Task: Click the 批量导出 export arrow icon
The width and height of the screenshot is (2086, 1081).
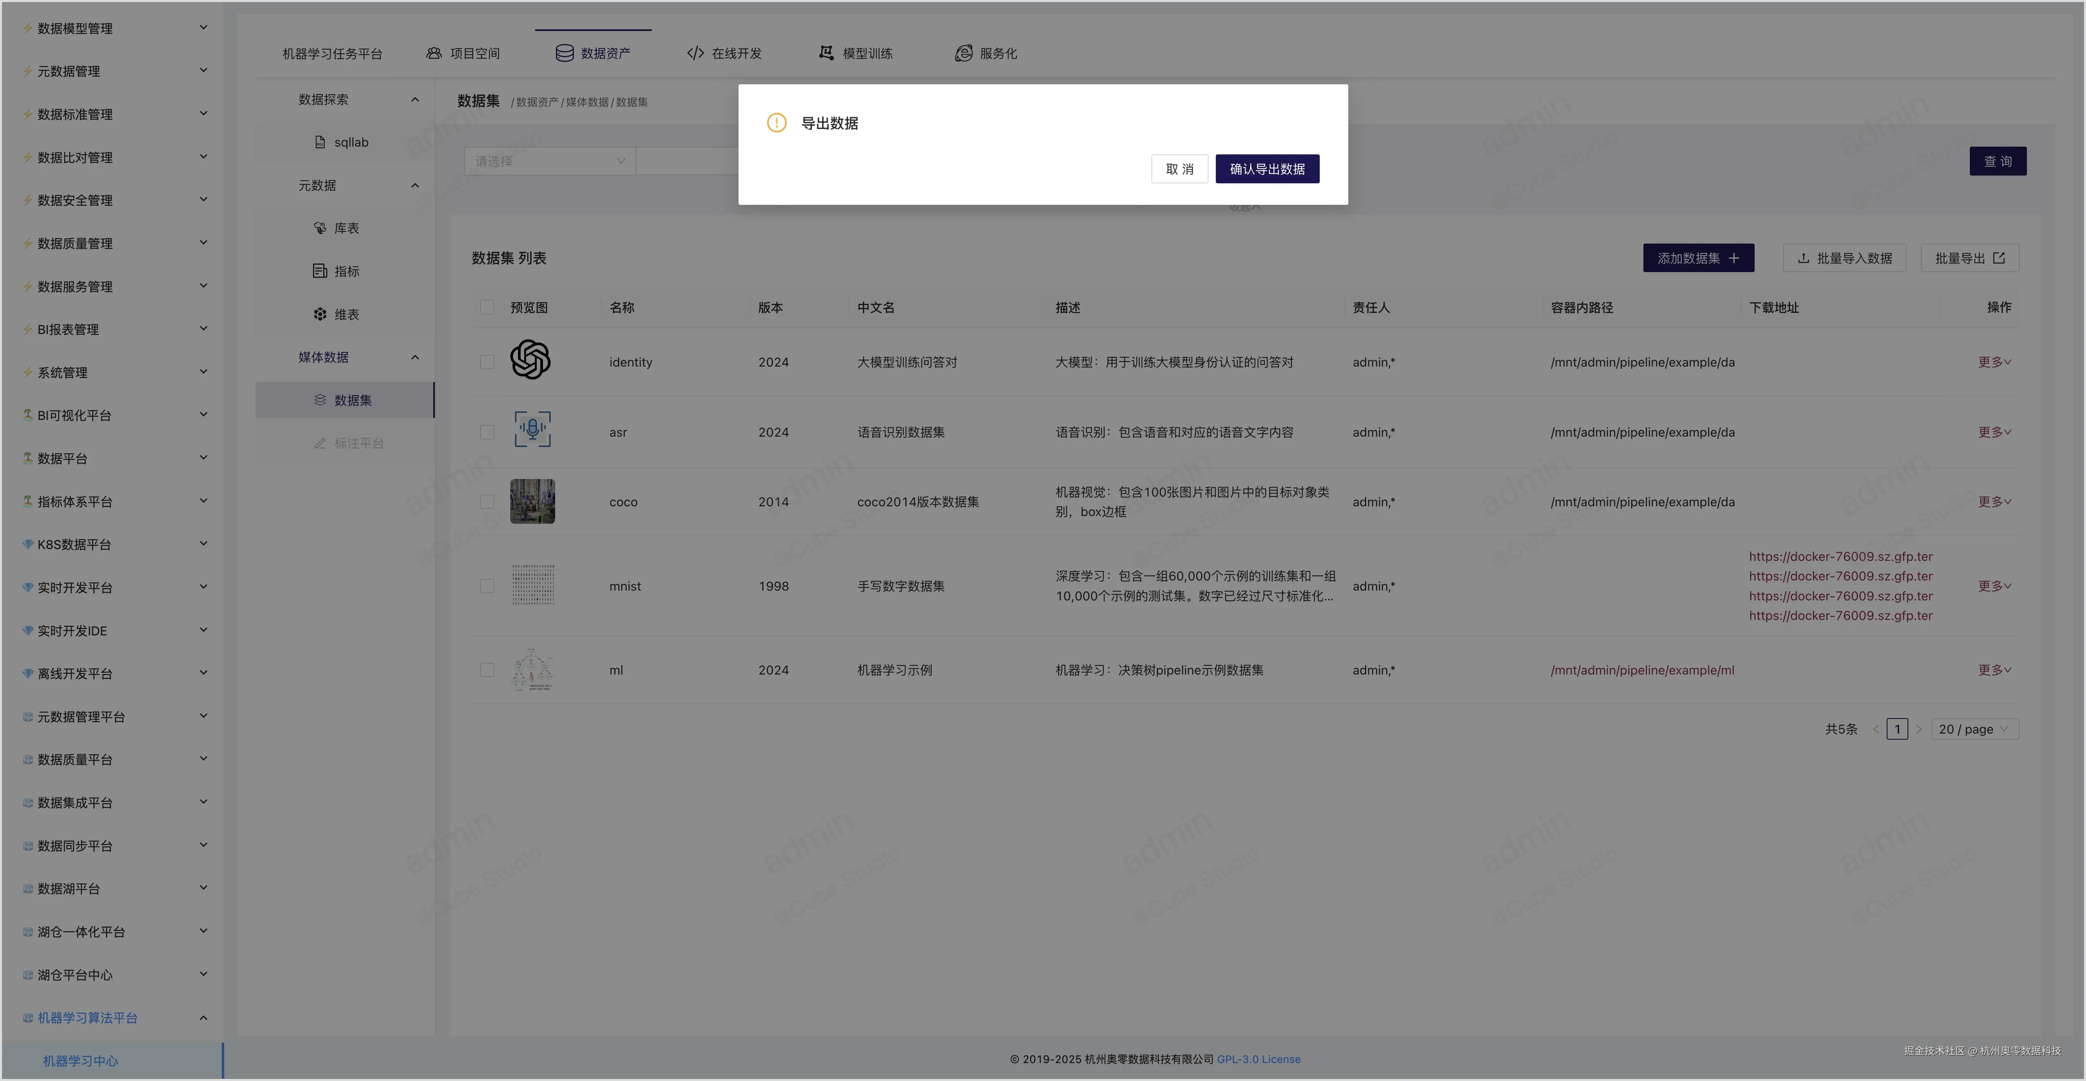Action: (x=1998, y=258)
